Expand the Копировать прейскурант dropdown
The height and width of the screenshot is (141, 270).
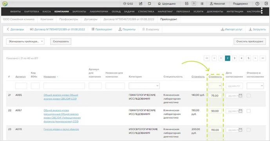click(25, 41)
